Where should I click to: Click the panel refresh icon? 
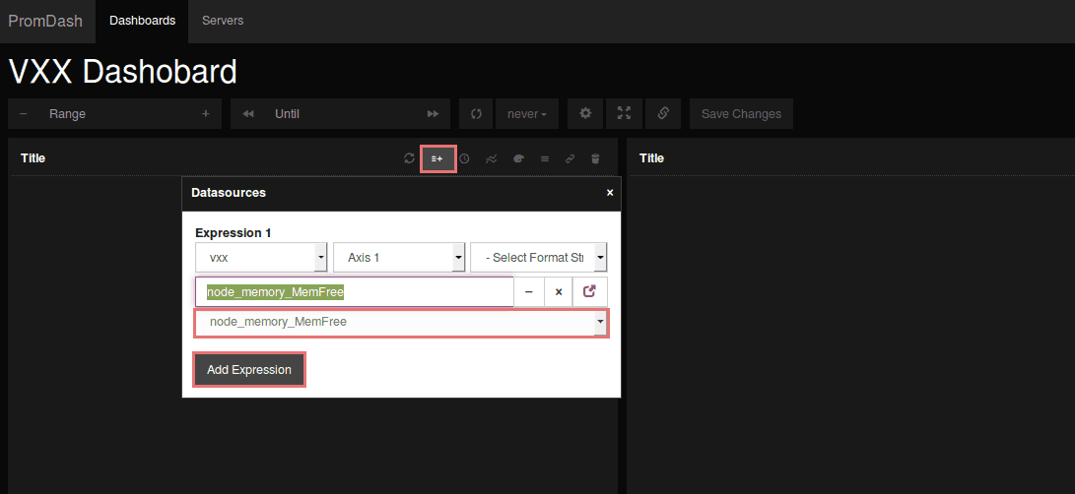coord(409,158)
